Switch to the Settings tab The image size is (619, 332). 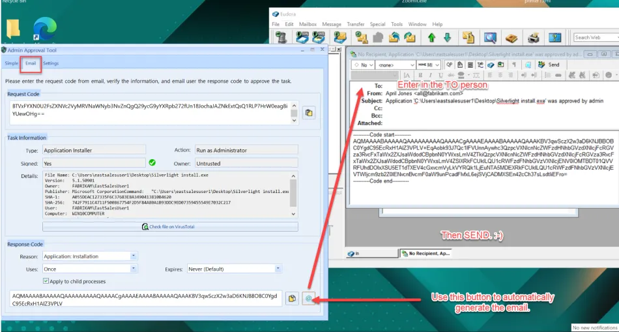coord(51,63)
